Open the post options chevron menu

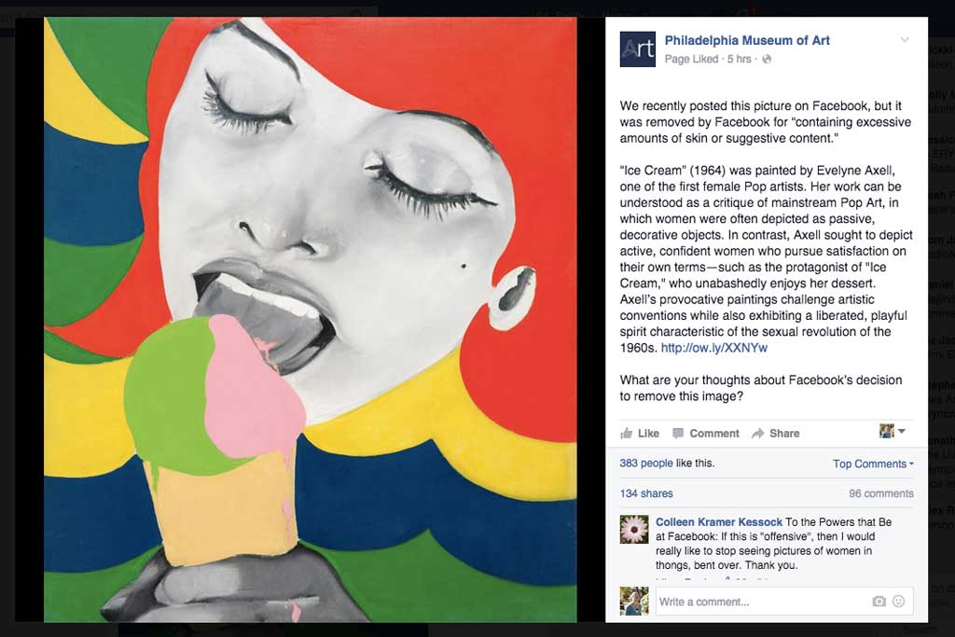pyautogui.click(x=905, y=40)
